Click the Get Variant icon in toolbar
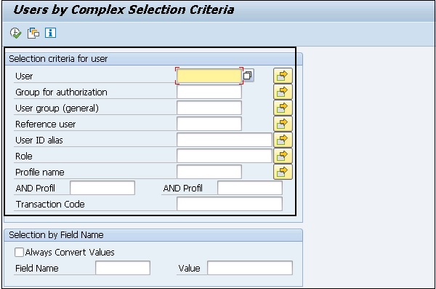436x289 pixels. click(x=33, y=33)
